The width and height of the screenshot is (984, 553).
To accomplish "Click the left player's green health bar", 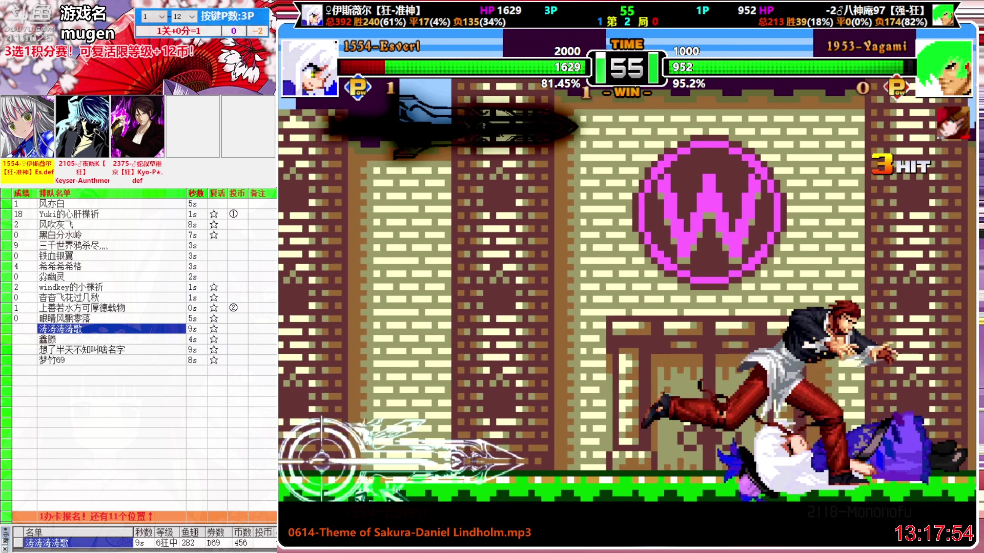I will (485, 67).
